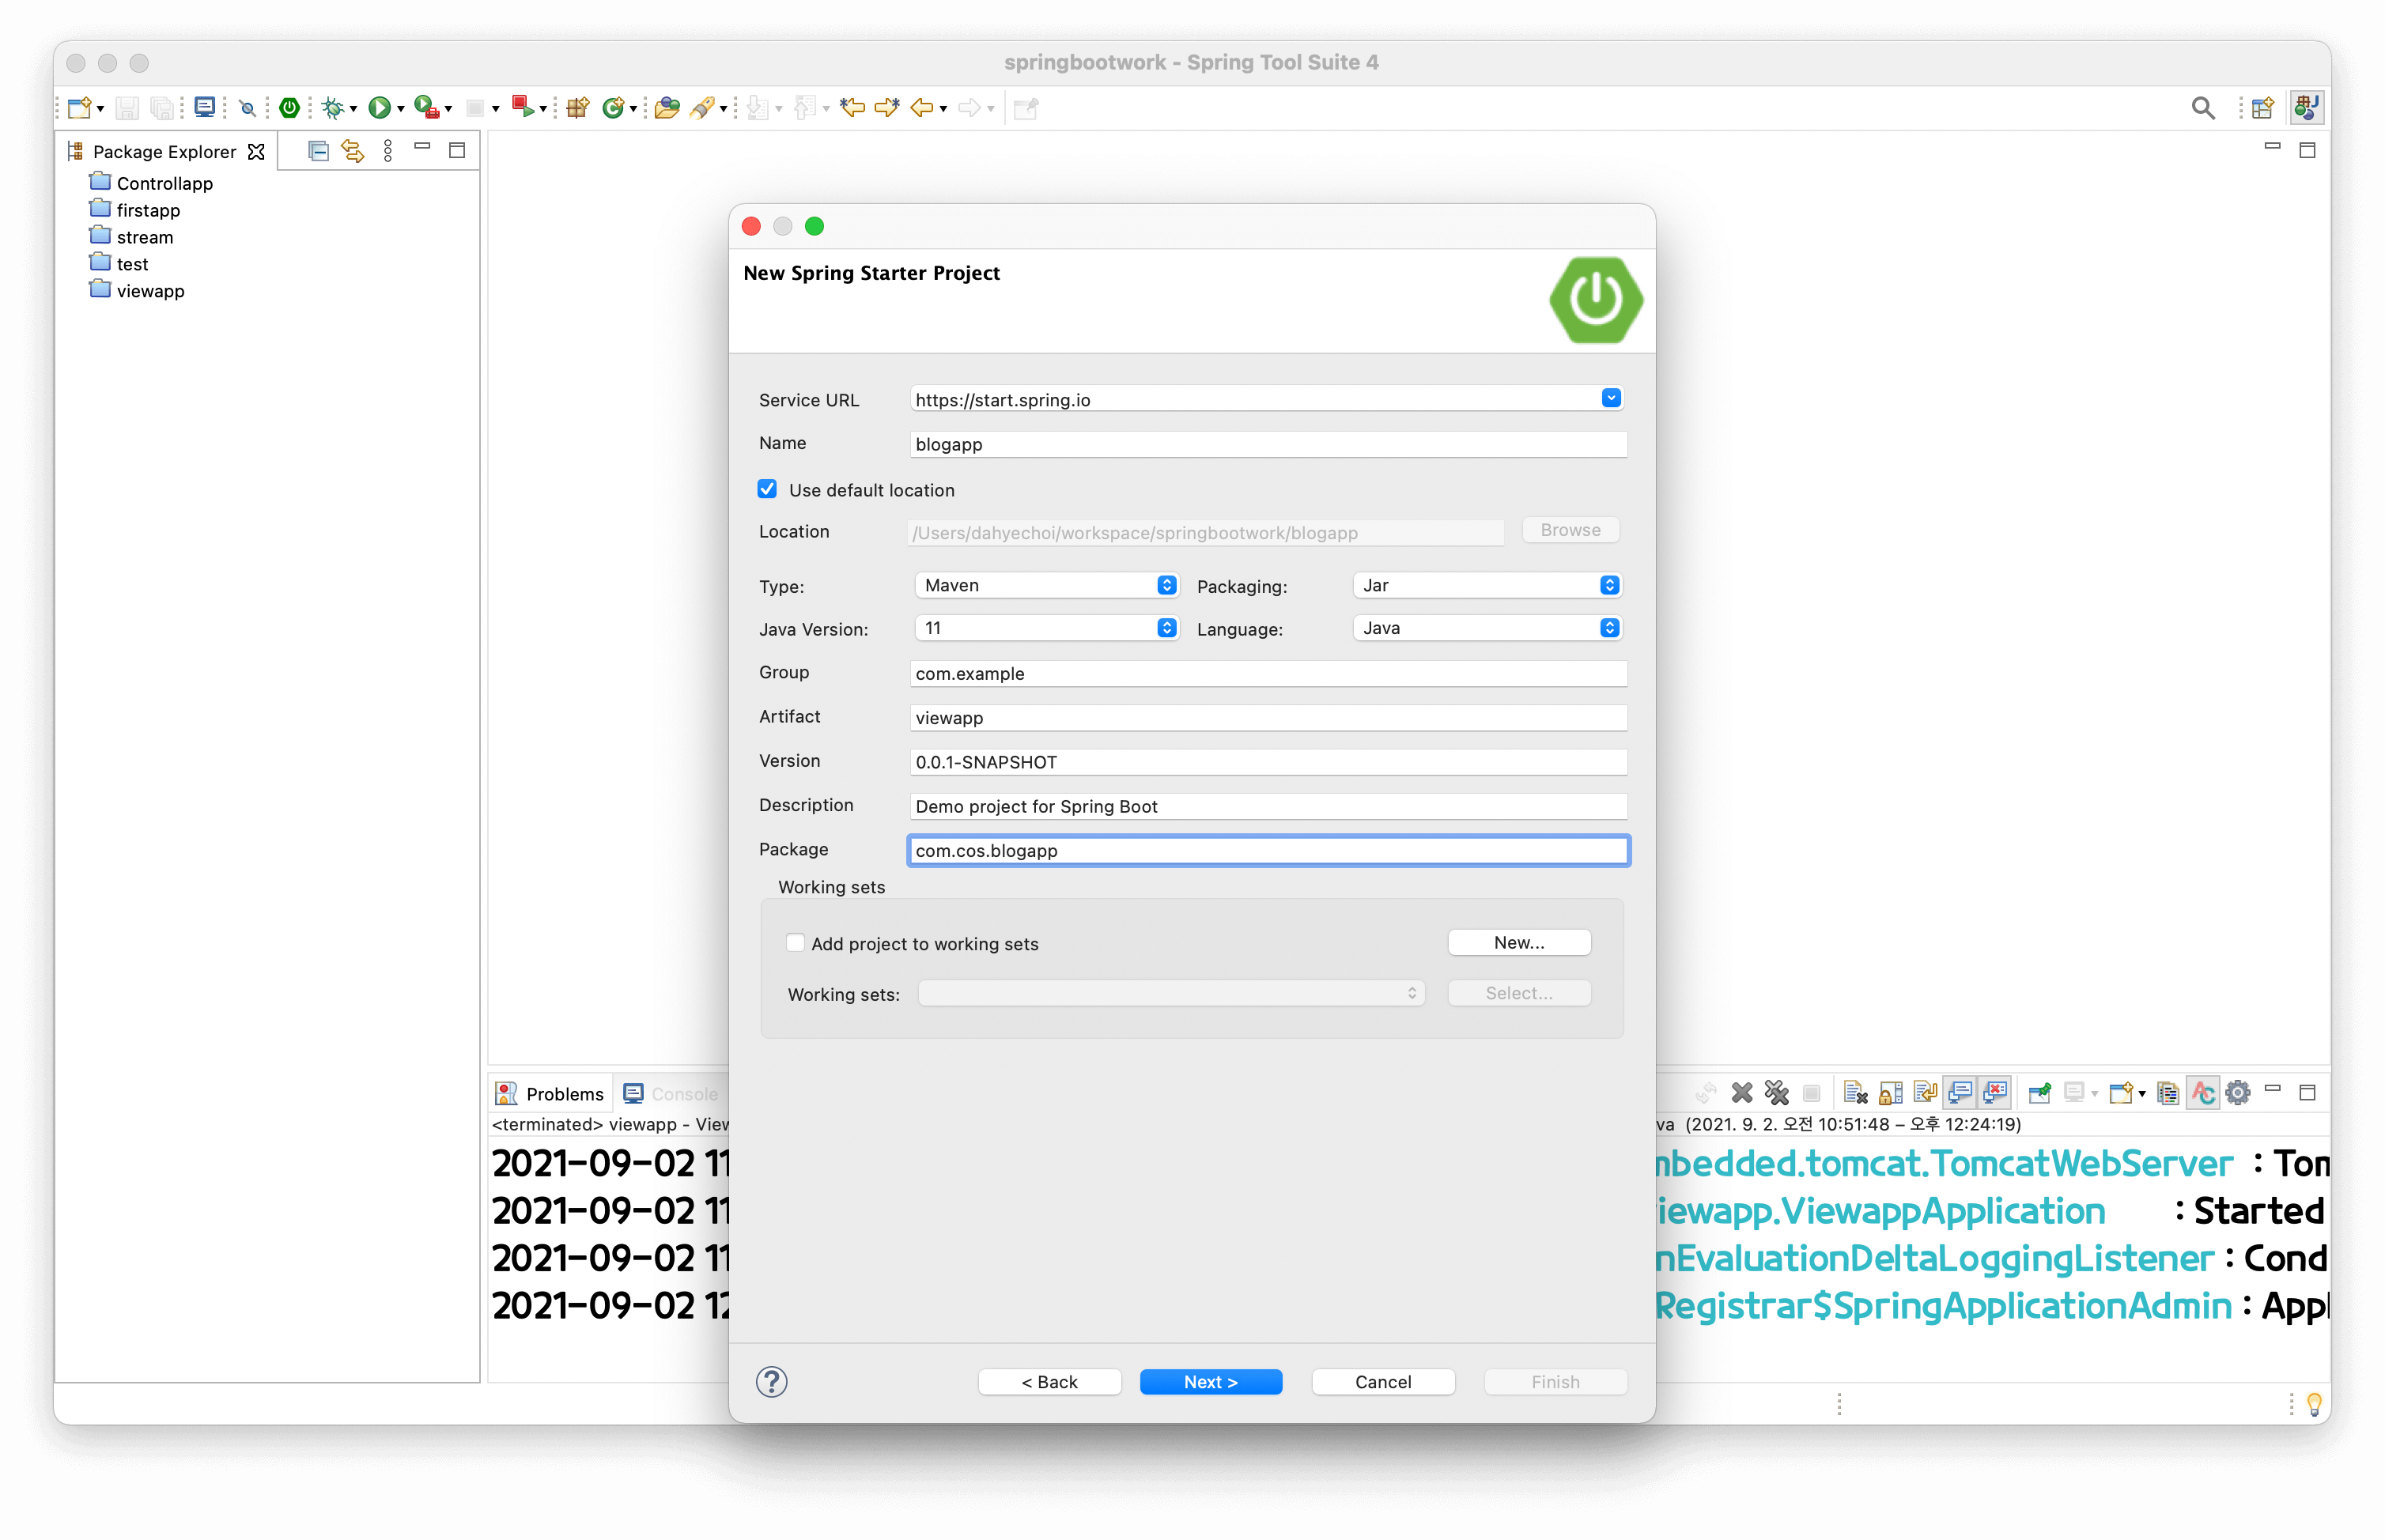
Task: Open the console terminal icon in main toolbar
Action: [x=205, y=108]
